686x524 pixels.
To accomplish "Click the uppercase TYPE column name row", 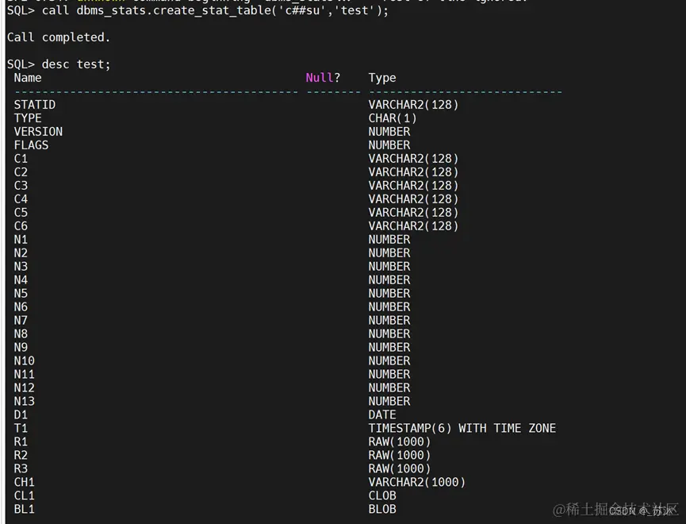I will pyautogui.click(x=28, y=118).
